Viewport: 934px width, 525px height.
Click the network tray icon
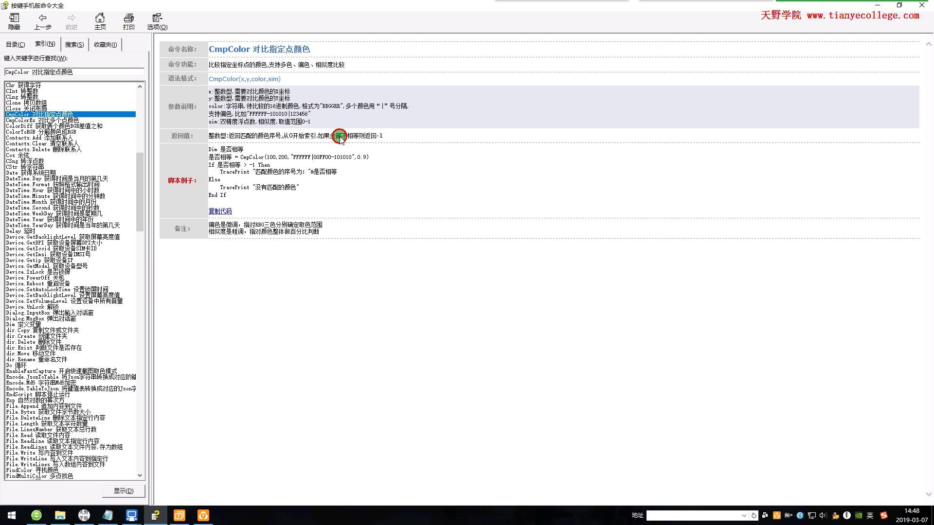[x=811, y=515]
